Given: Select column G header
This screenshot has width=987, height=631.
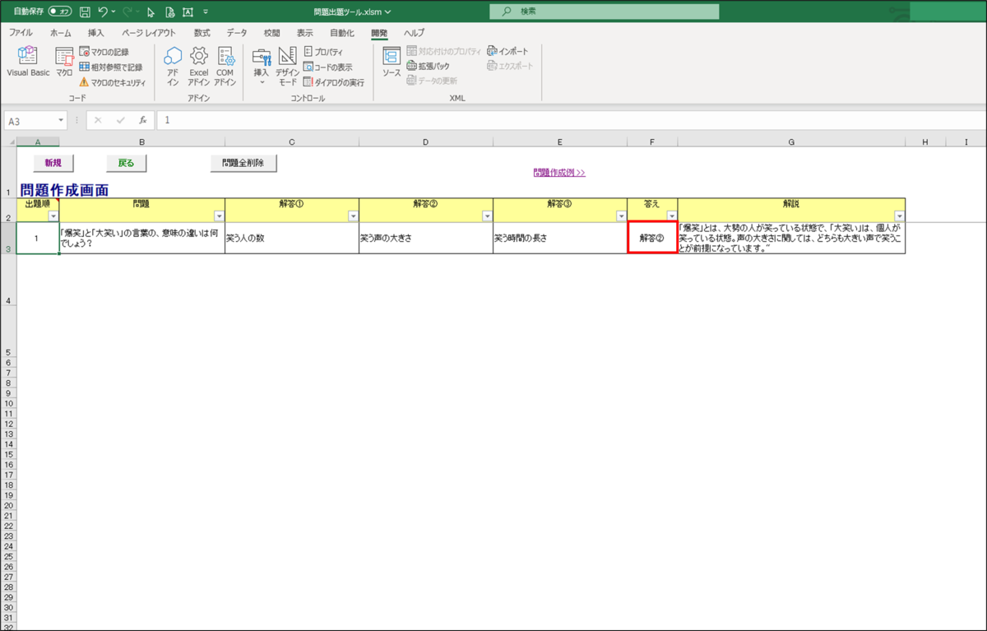Looking at the screenshot, I should point(791,142).
